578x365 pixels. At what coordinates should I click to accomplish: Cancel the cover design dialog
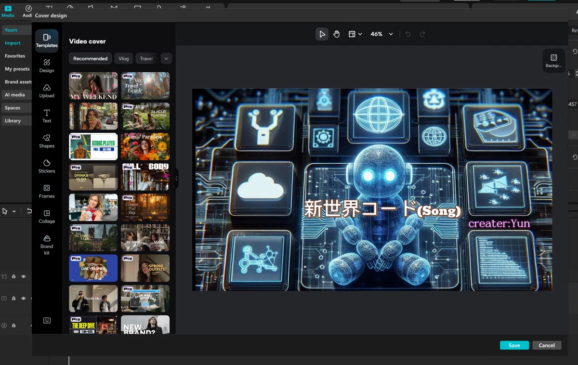tap(547, 345)
